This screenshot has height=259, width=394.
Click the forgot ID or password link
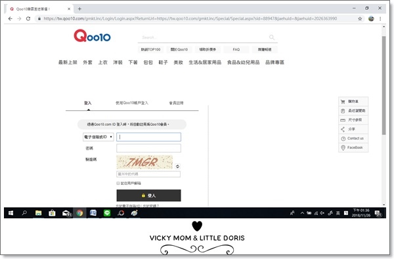[137, 206]
